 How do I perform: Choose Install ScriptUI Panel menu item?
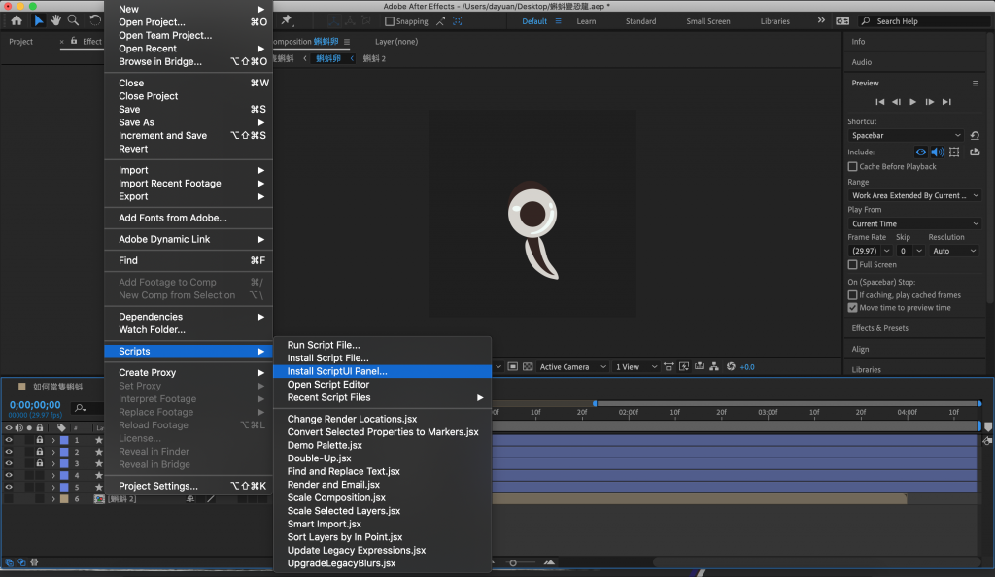[337, 371]
